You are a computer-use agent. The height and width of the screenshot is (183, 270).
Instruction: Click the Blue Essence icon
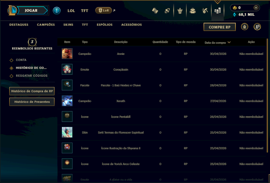coord(235,14)
